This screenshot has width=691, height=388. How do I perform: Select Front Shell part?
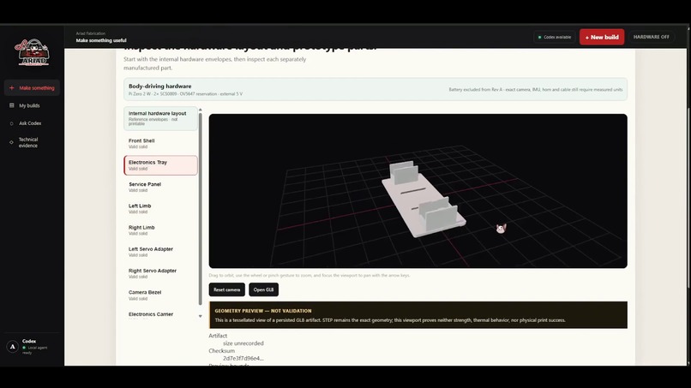point(160,144)
